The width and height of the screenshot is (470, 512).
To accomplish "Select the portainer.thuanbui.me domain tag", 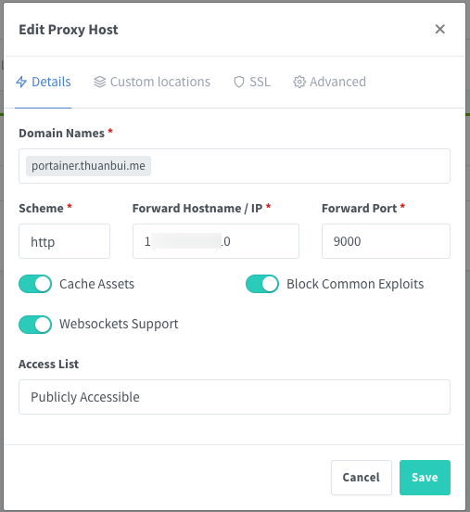I will tap(88, 166).
